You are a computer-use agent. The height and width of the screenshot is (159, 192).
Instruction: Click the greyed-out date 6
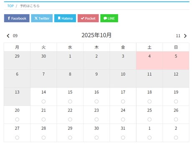[x=17, y=79]
